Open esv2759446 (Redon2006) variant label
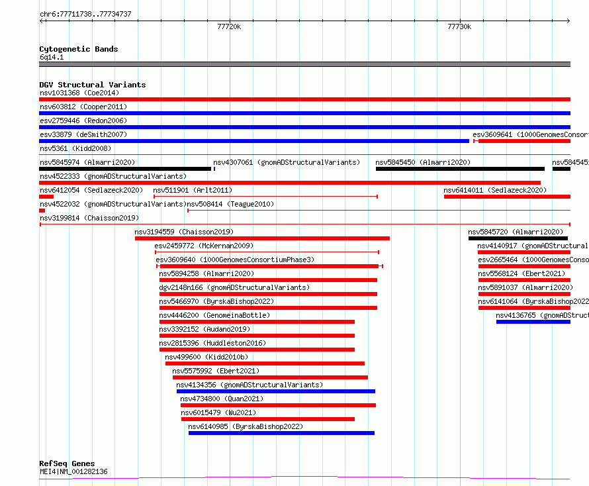 click(x=83, y=121)
